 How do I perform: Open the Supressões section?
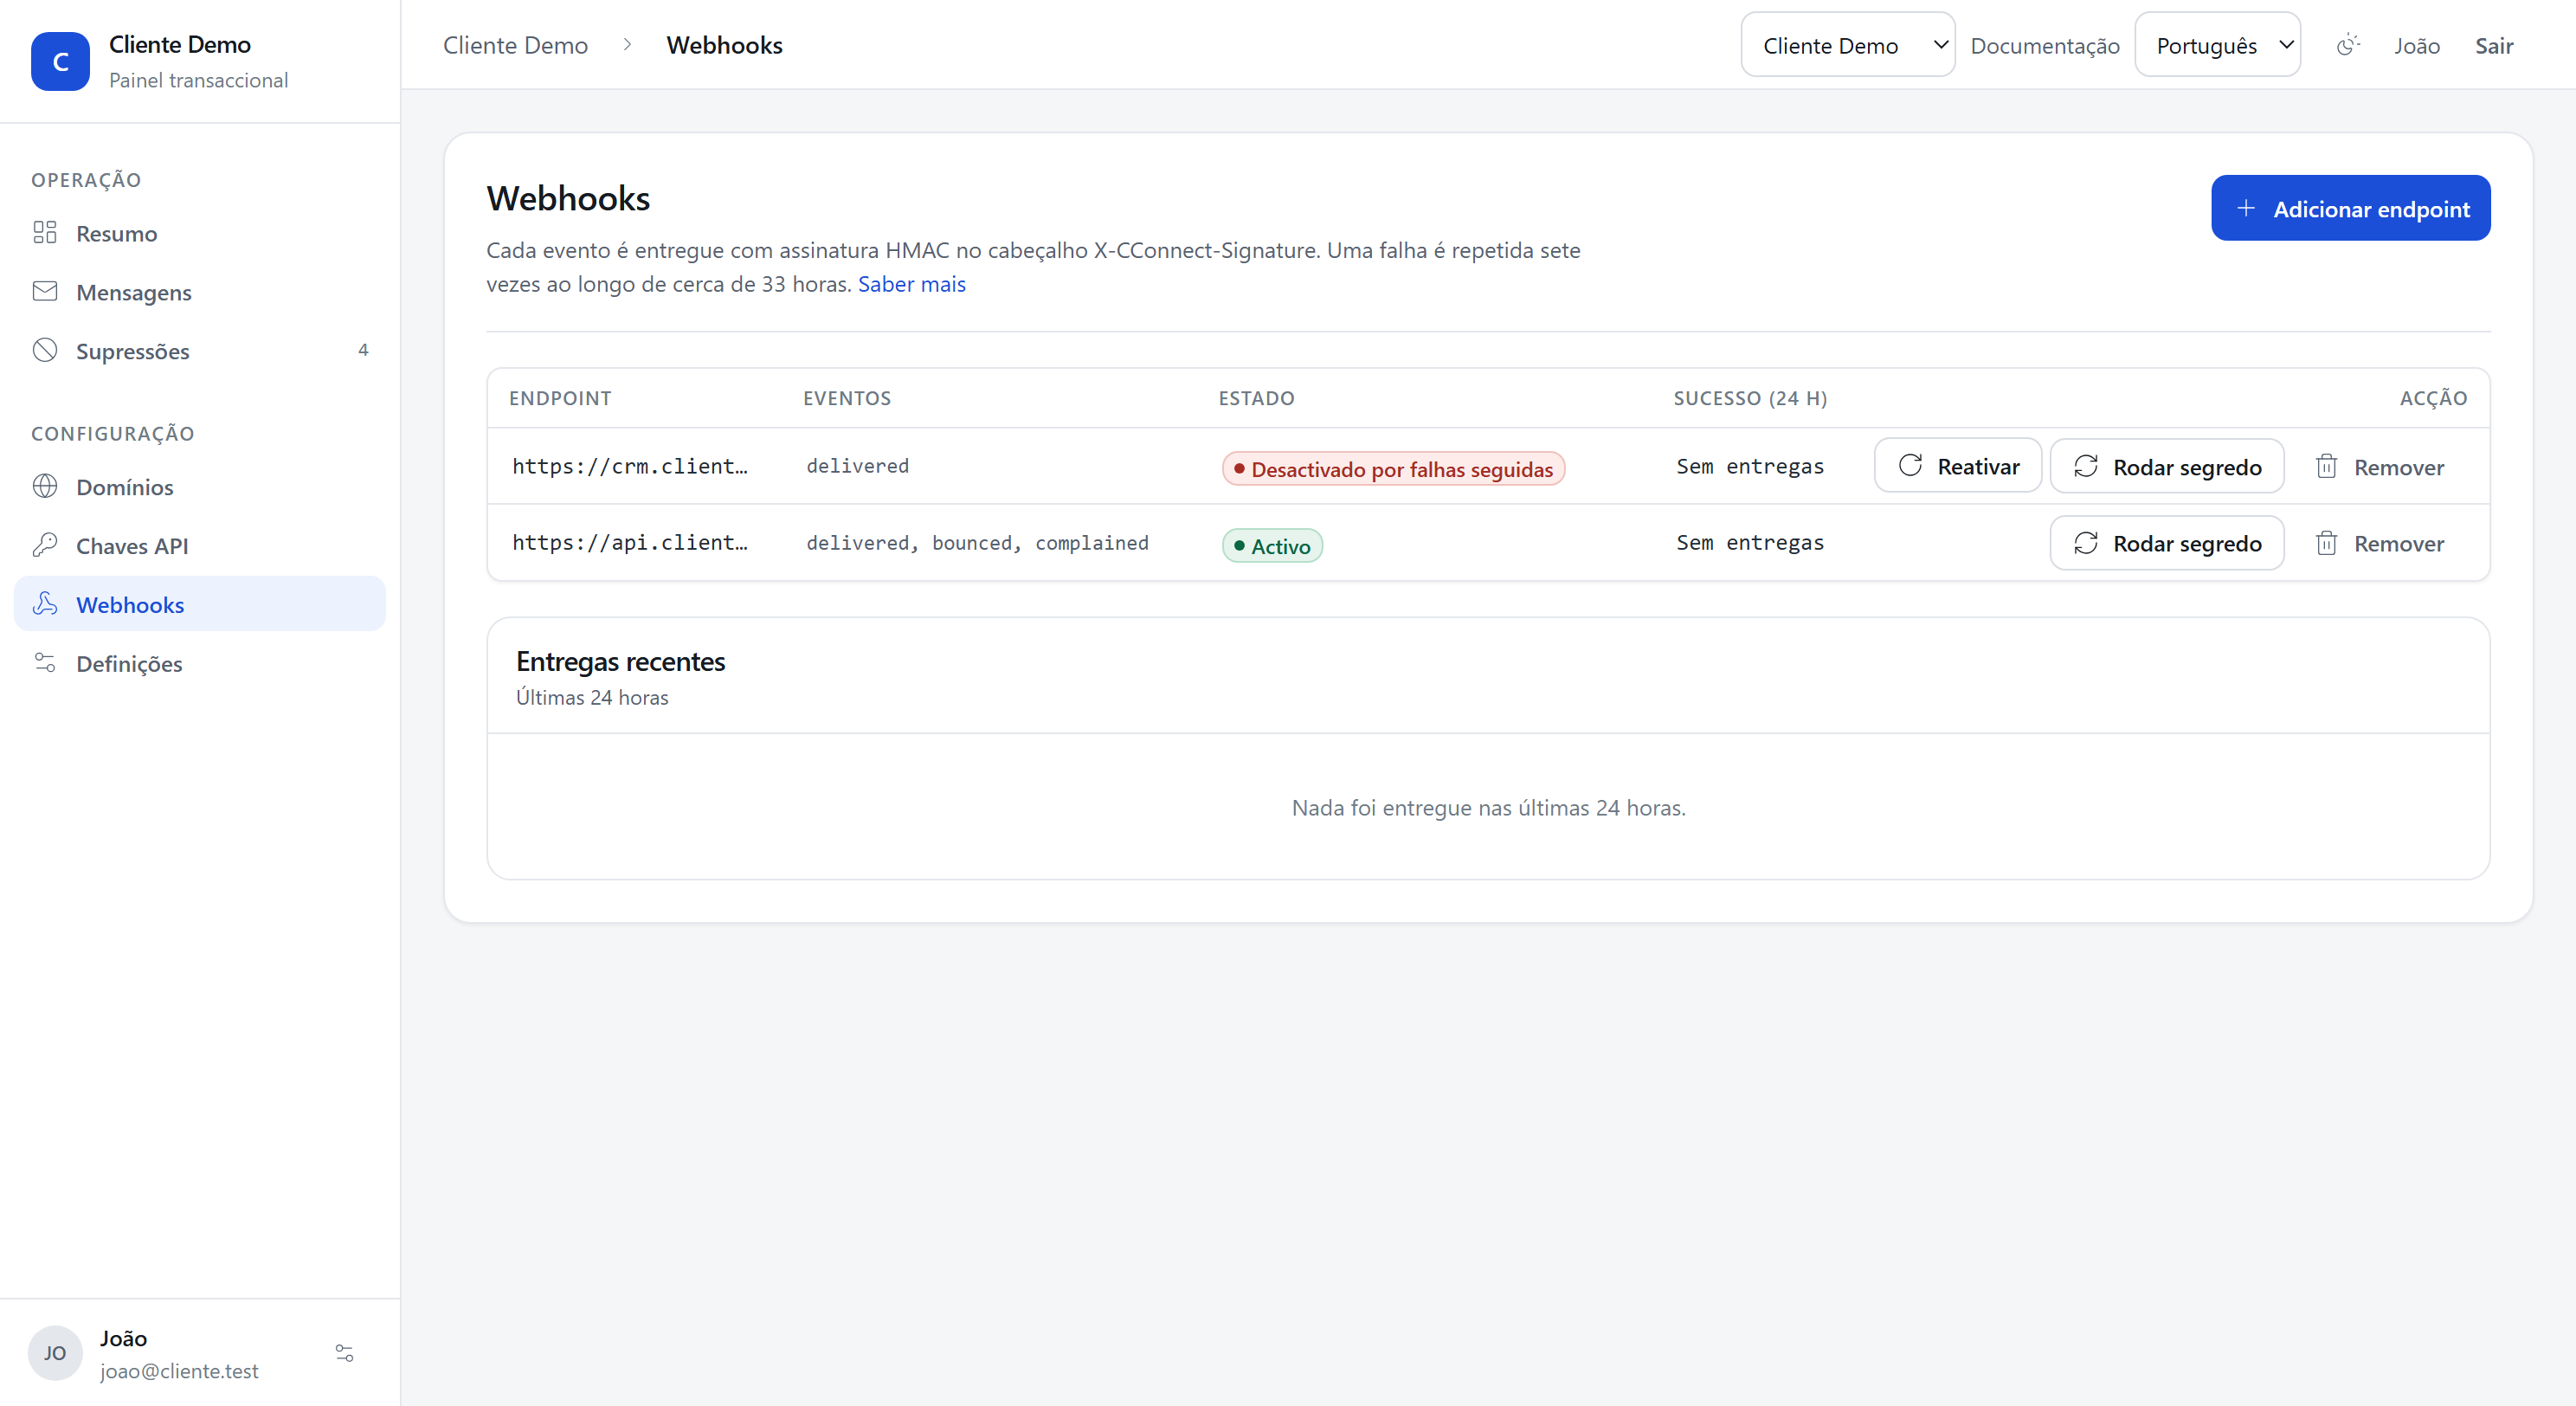tap(199, 350)
